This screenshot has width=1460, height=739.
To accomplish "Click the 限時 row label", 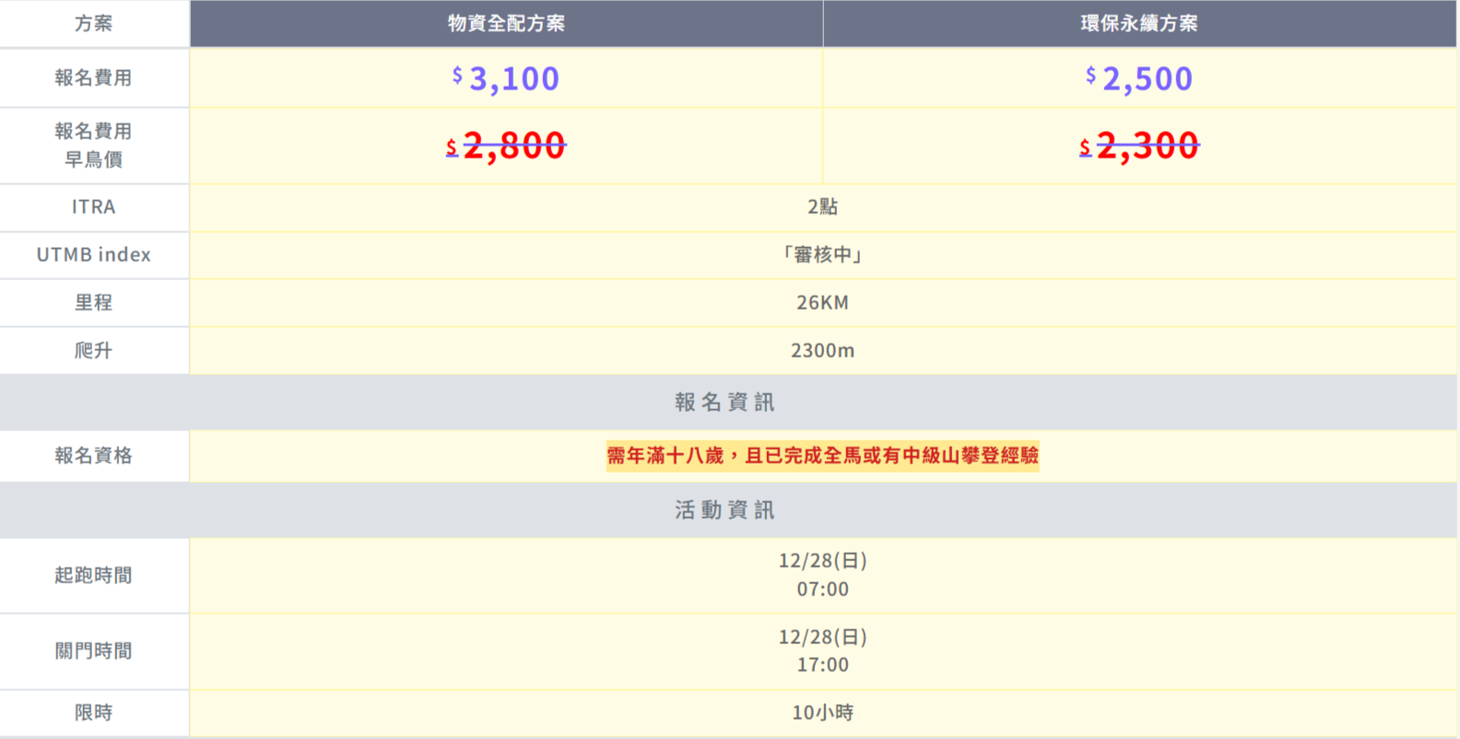I will 94,713.
